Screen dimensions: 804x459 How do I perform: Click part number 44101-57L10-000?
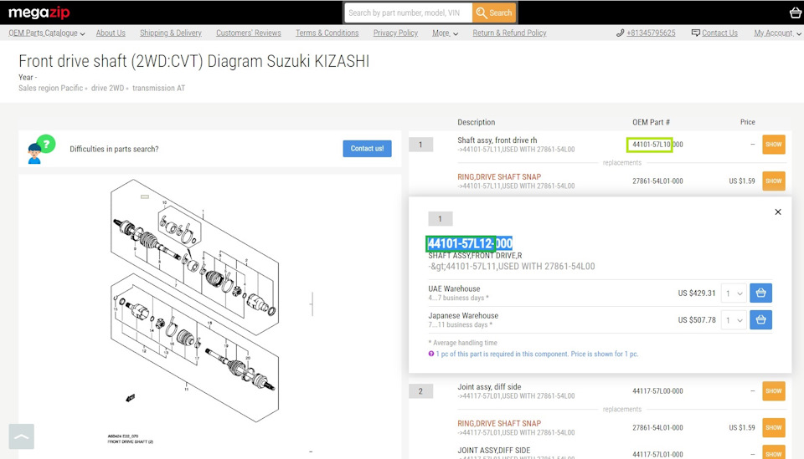[657, 145]
